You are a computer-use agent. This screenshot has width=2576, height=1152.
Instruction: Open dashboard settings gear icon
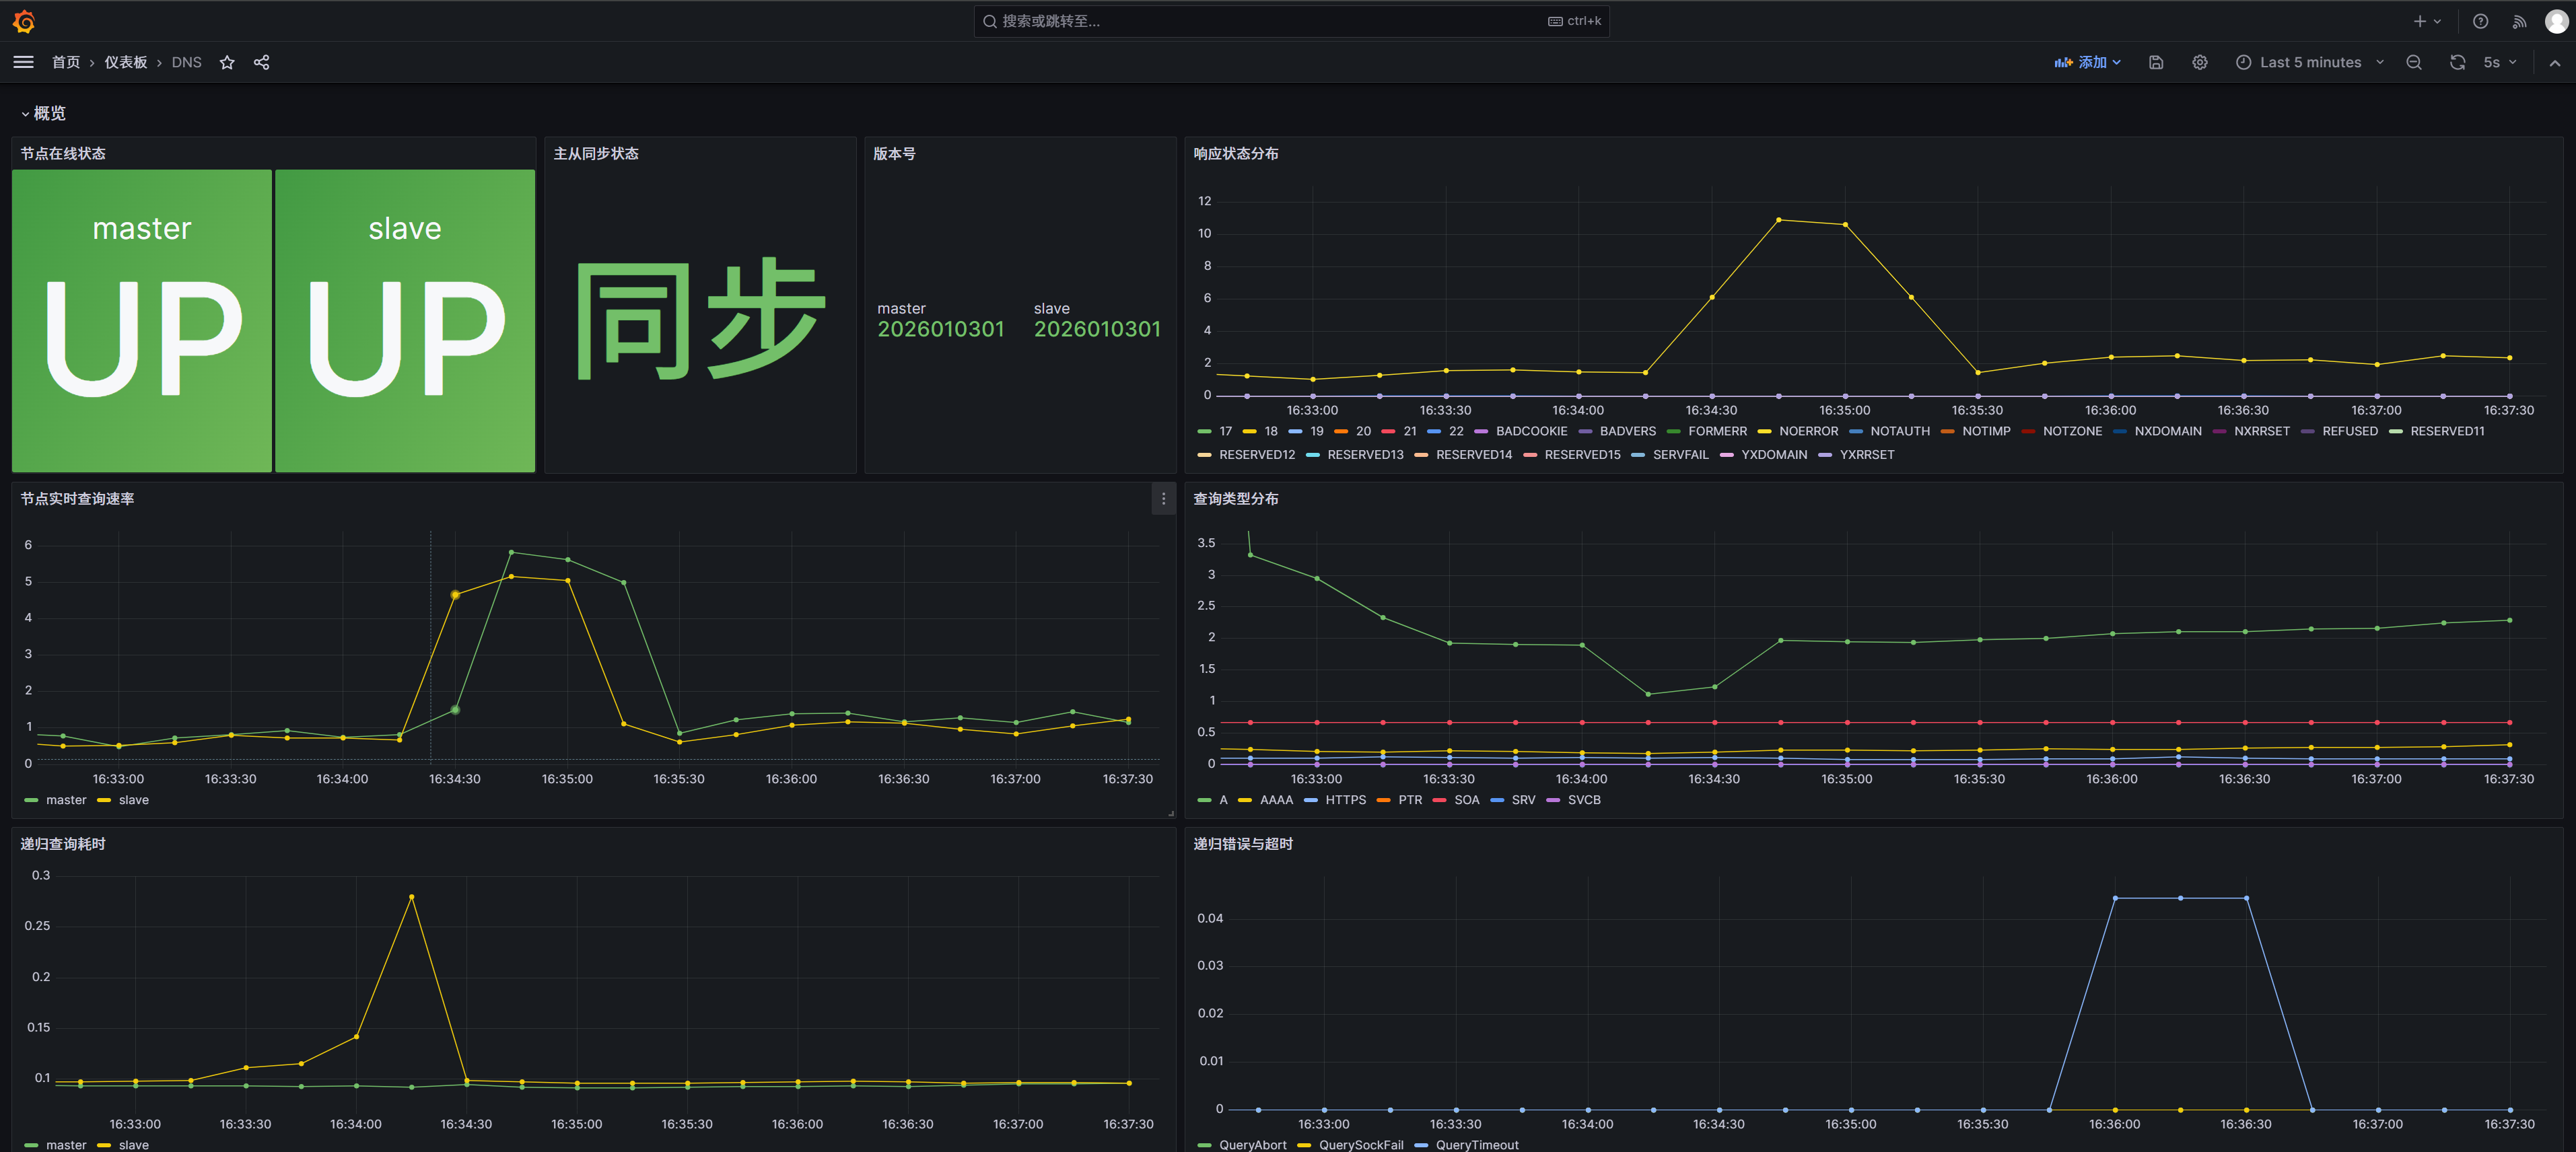pos(2200,62)
